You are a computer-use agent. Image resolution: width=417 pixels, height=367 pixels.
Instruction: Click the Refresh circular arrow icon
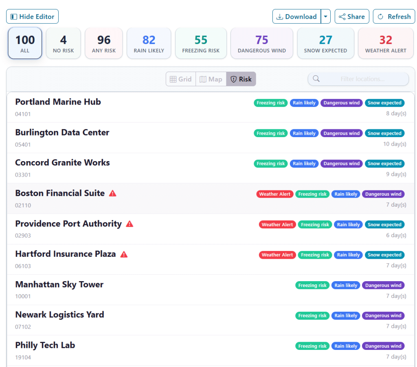point(381,17)
